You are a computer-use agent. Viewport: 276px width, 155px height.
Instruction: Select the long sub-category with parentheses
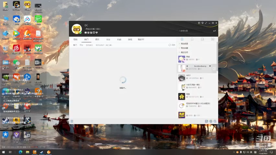click(104, 45)
